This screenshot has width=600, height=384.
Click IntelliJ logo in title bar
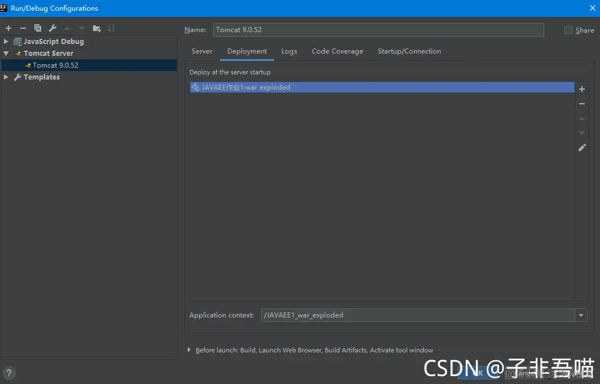pos(3,8)
